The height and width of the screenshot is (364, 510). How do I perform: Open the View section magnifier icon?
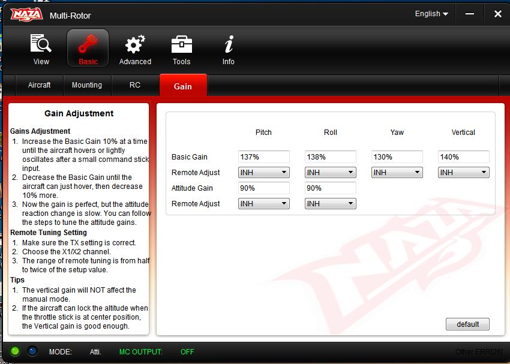[41, 44]
